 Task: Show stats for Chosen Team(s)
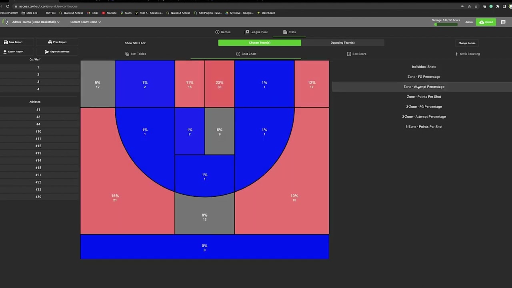pyautogui.click(x=260, y=43)
